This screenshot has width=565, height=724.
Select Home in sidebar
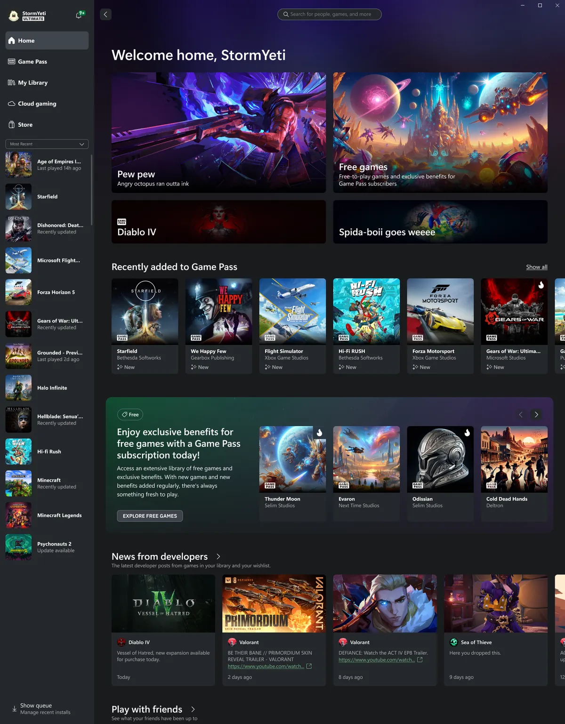coord(47,40)
